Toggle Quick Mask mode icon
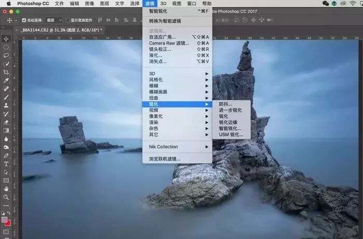This screenshot has height=239, width=363. click(6, 232)
